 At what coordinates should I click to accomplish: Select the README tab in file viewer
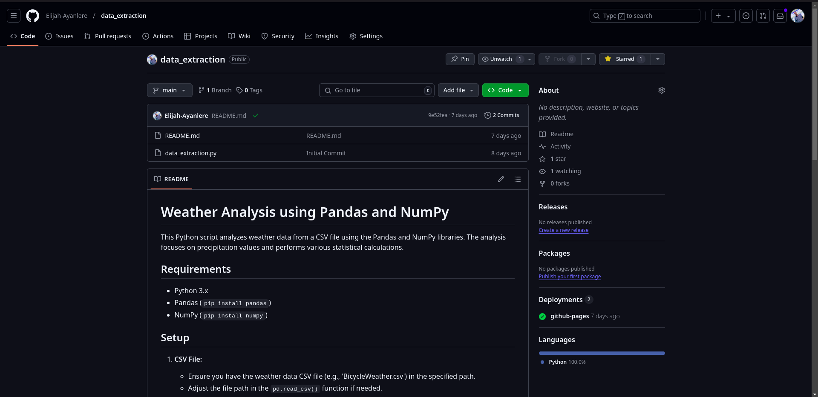point(171,179)
